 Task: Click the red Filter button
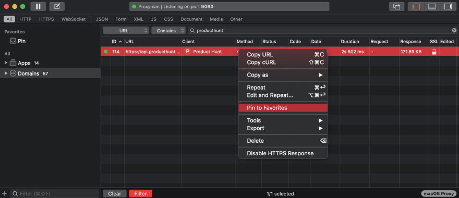tap(140, 194)
